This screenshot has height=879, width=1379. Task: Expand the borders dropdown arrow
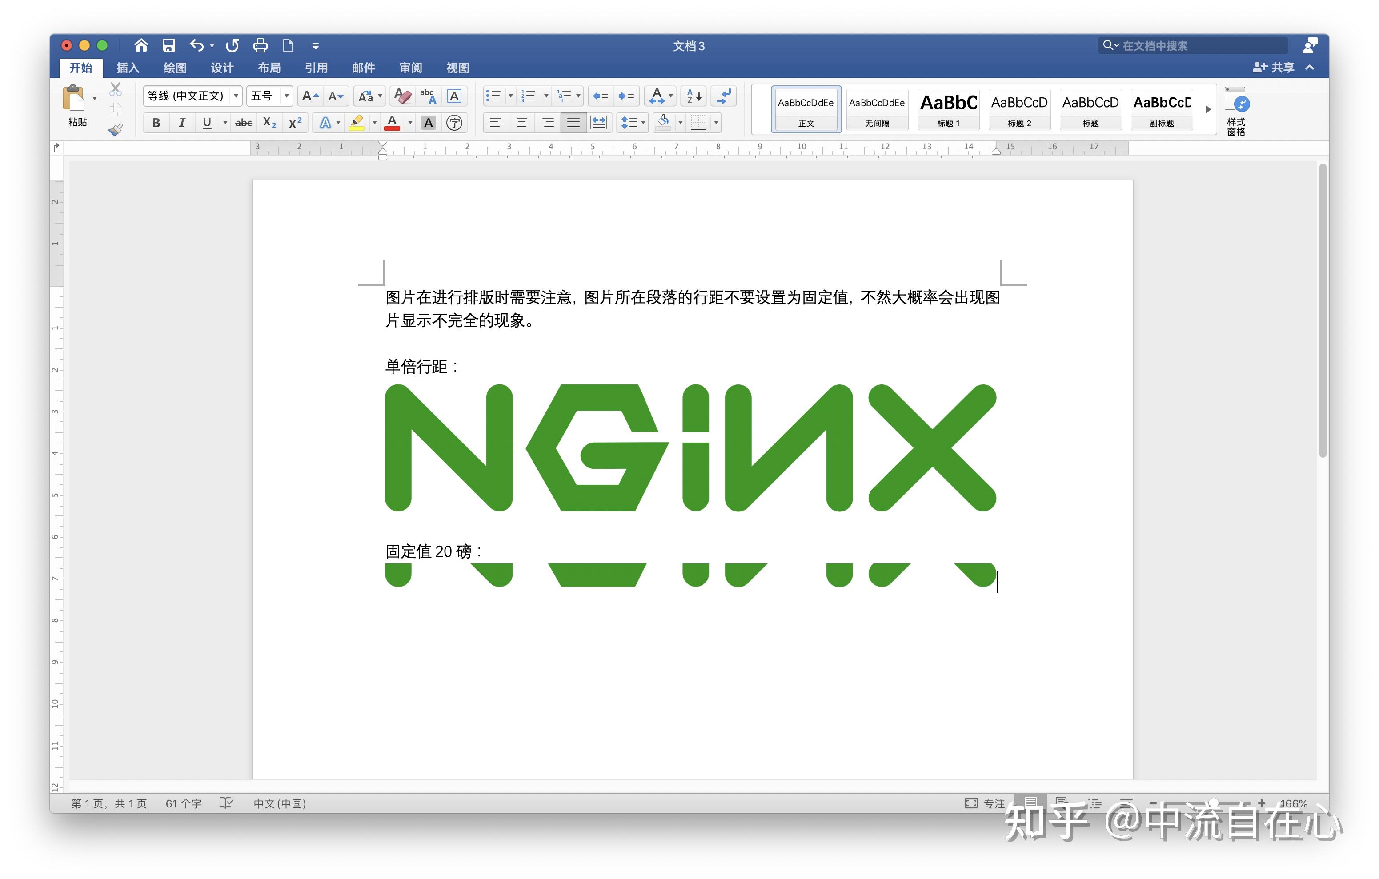[x=716, y=123]
